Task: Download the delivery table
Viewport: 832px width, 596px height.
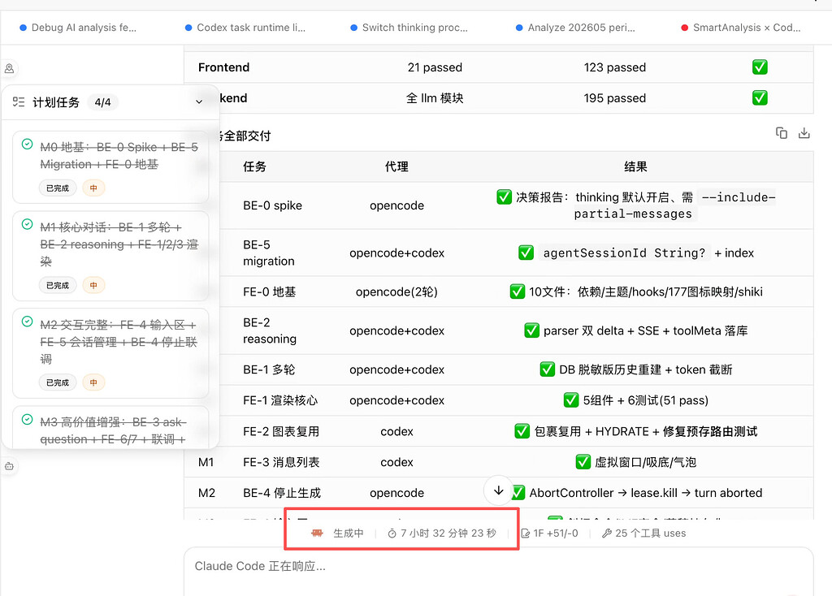Action: (x=804, y=133)
